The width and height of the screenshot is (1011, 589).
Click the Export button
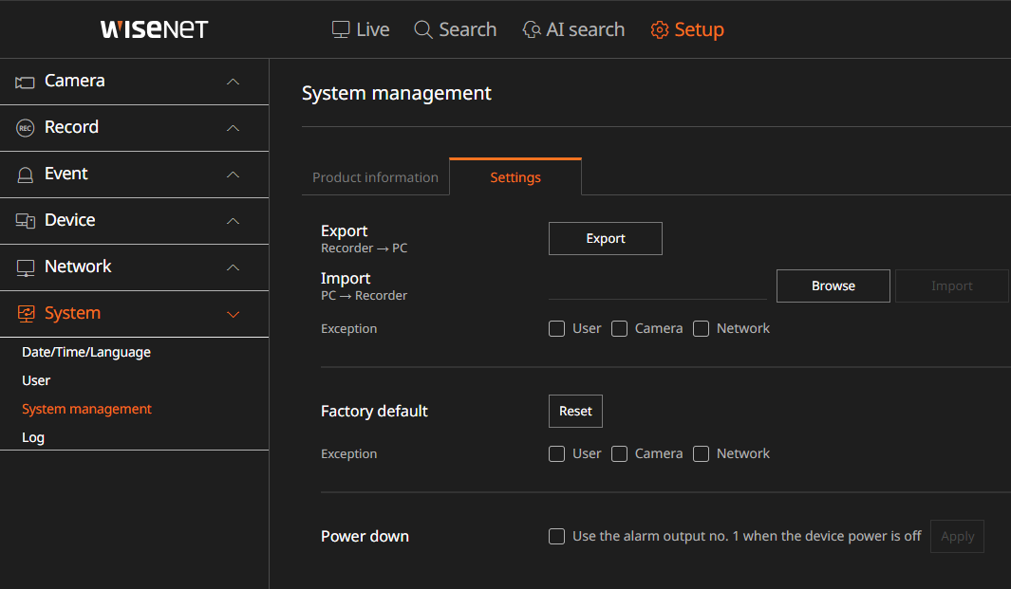pyautogui.click(x=605, y=238)
